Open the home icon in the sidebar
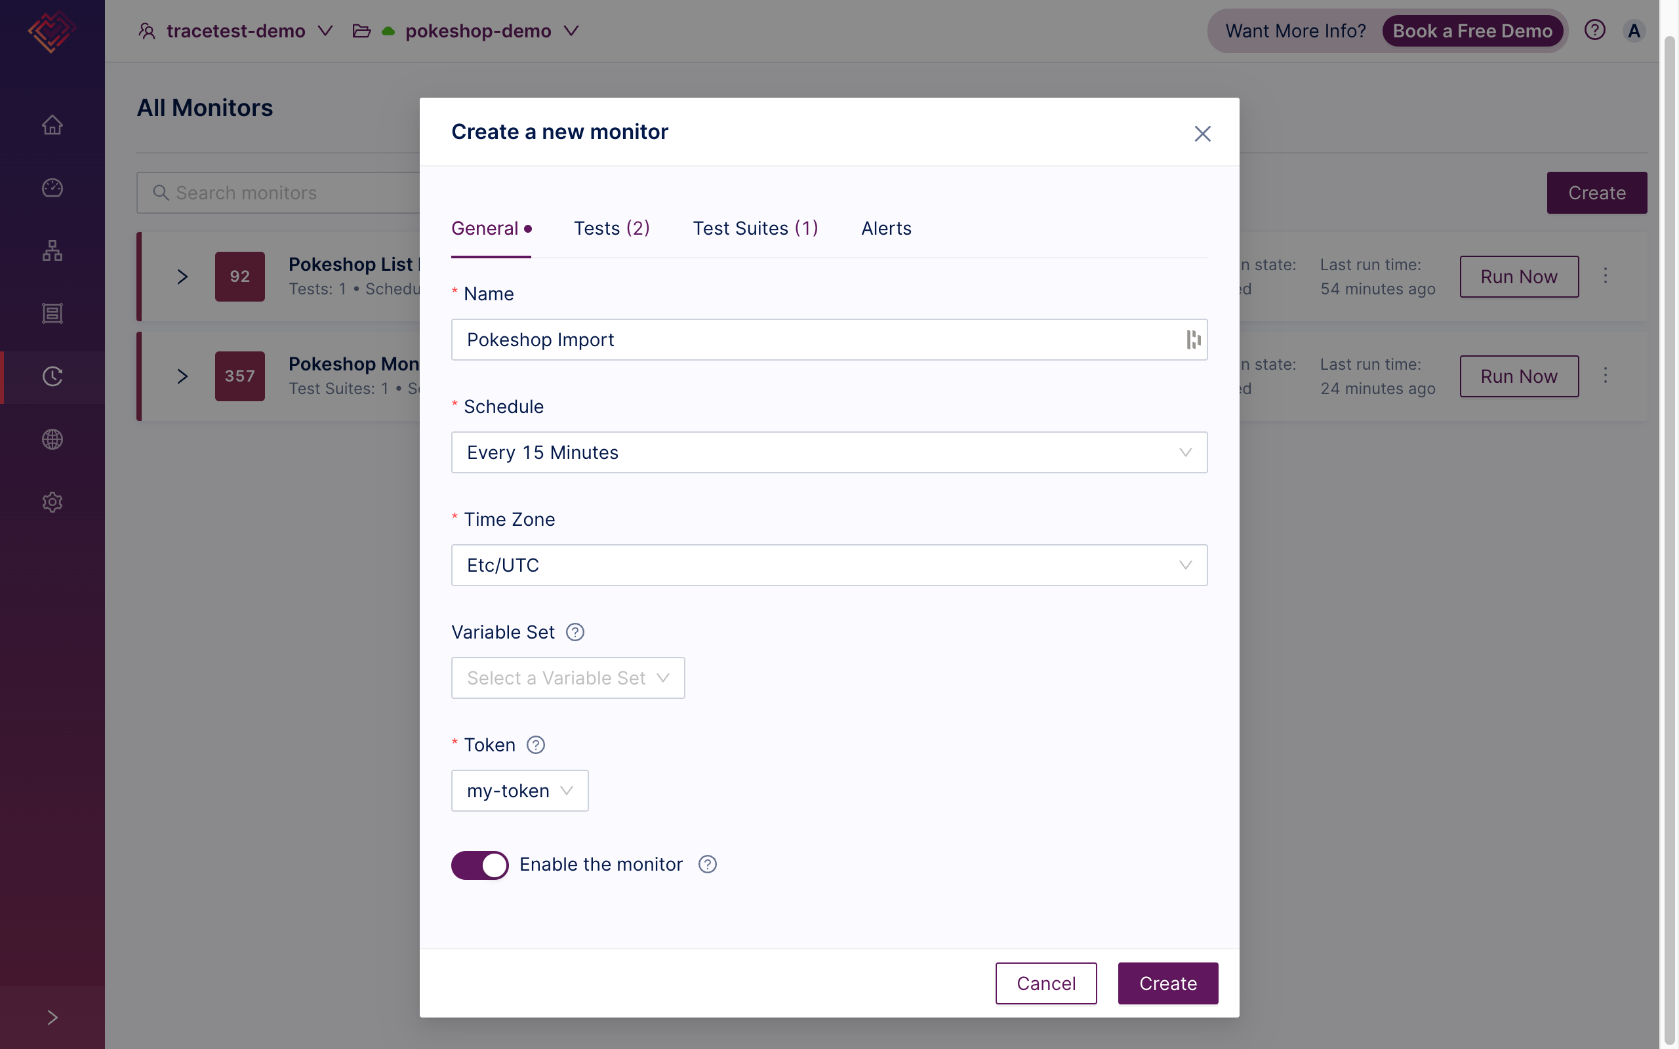Screen dimensions: 1679x1049 (x=52, y=125)
